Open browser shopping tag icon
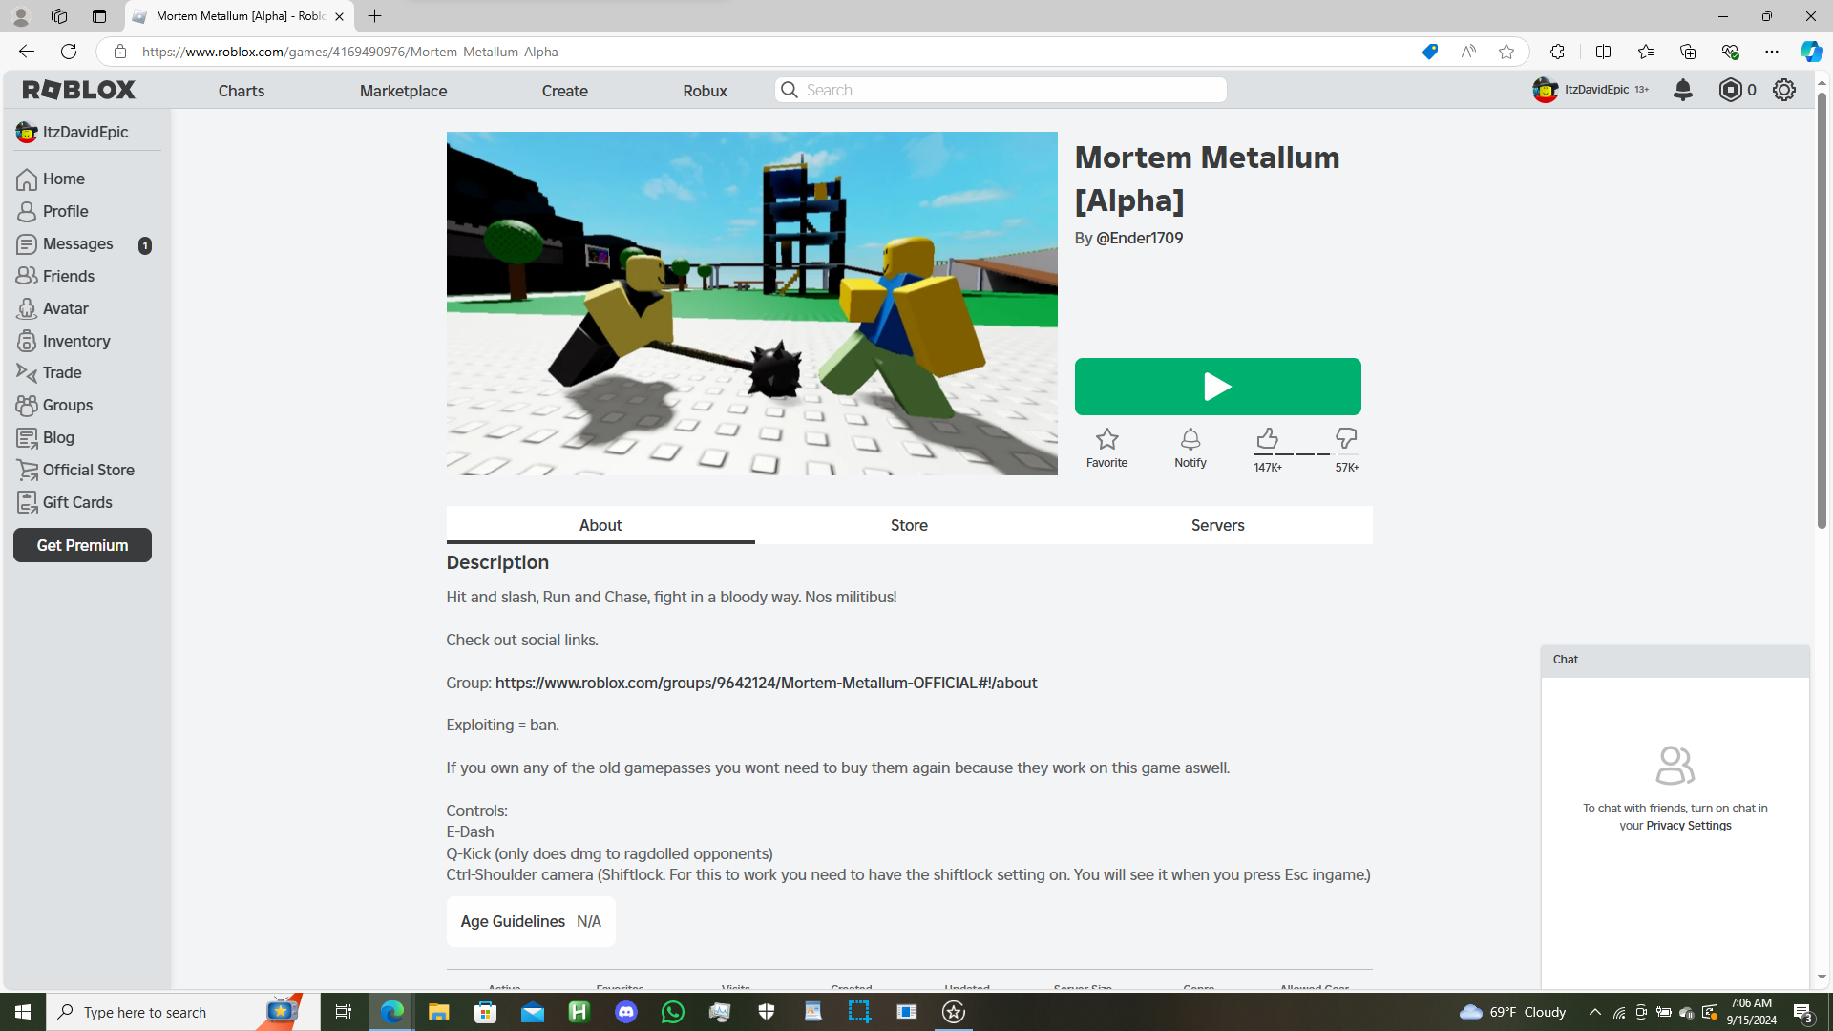The image size is (1833, 1031). 1429,52
